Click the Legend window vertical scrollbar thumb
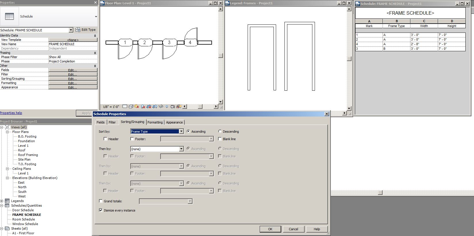 pyautogui.click(x=349, y=59)
